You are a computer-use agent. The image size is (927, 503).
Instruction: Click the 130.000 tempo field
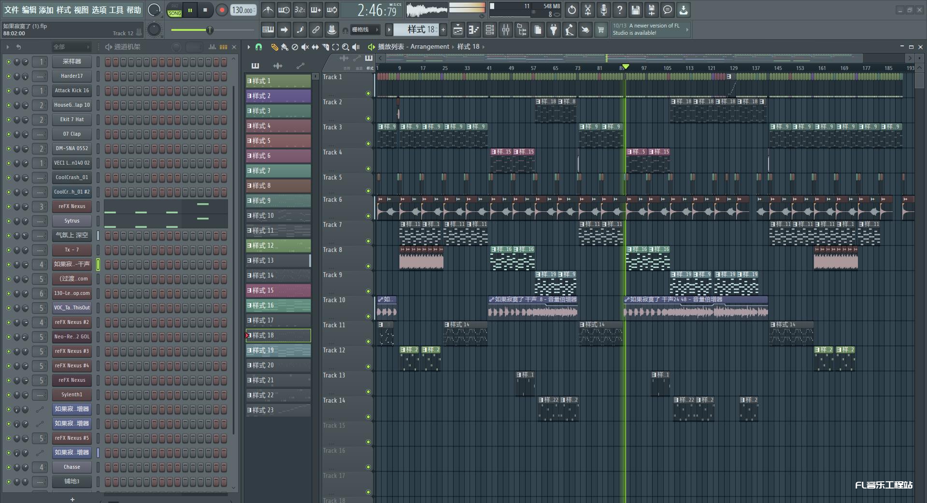click(243, 10)
